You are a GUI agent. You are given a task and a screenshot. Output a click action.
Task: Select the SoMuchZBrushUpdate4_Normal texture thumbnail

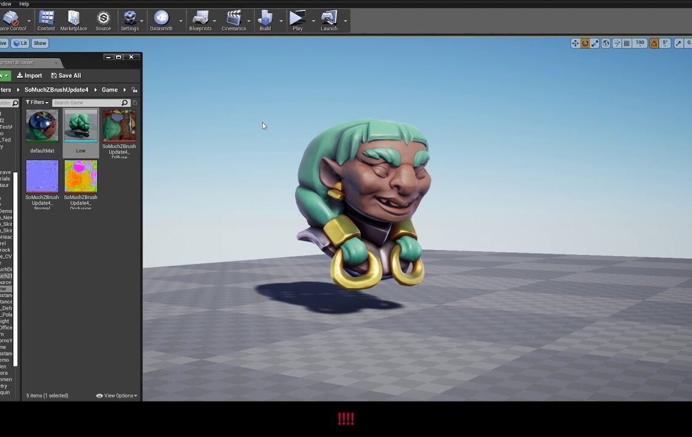tap(42, 177)
